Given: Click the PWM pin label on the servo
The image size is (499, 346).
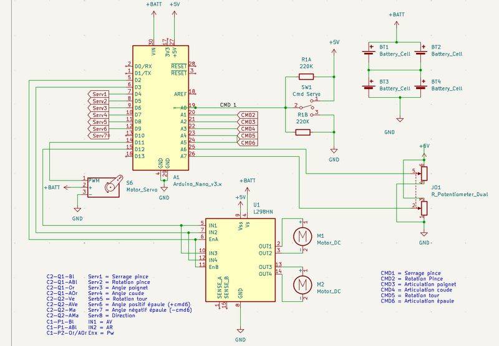Looking at the screenshot, I should click(x=94, y=180).
